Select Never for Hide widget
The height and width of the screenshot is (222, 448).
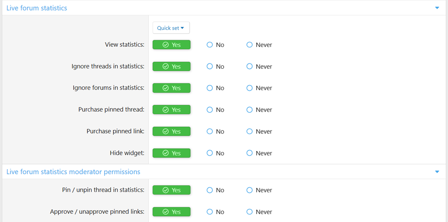click(x=250, y=153)
